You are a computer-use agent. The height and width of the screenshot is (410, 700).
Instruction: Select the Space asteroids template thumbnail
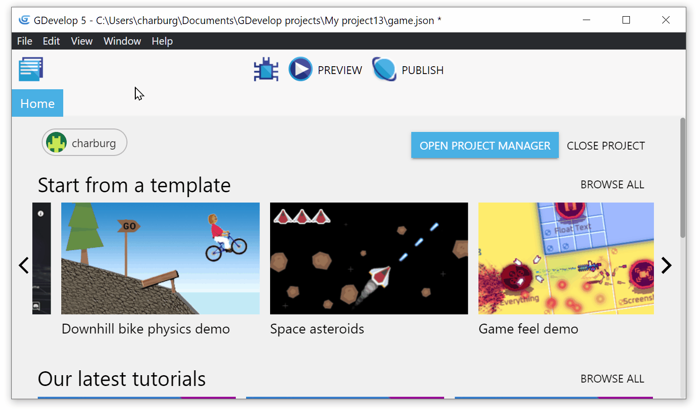pos(369,258)
